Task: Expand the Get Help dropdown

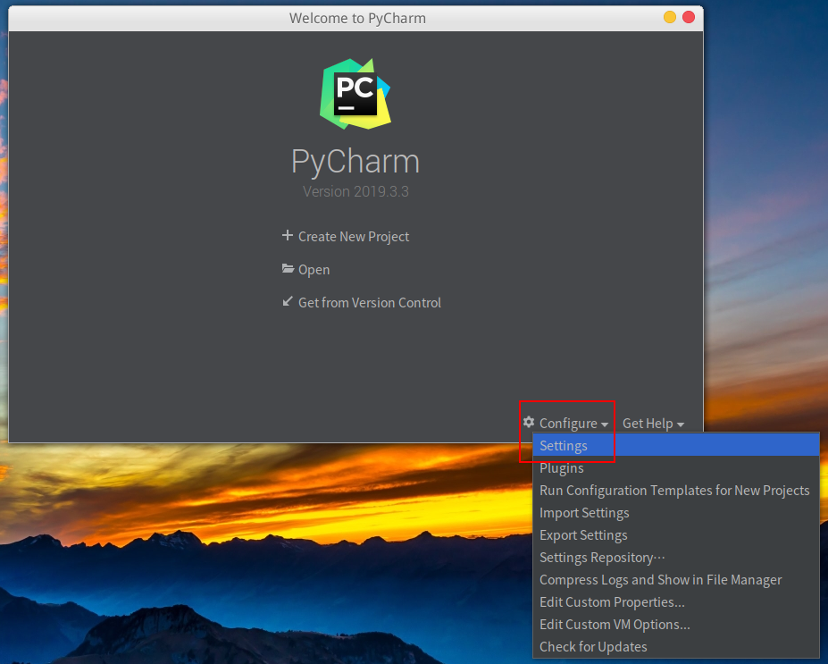Action: [x=653, y=423]
